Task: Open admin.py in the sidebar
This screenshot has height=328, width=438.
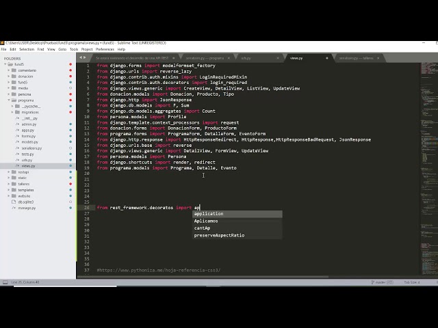Action: coord(29,124)
